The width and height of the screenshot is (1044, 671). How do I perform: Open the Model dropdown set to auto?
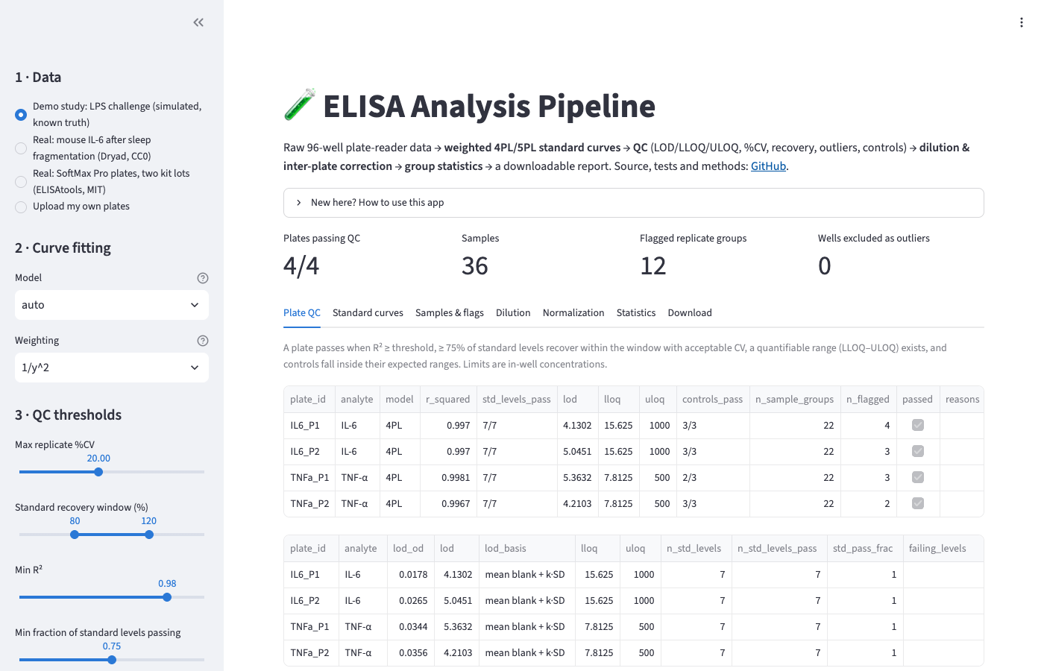click(x=112, y=305)
